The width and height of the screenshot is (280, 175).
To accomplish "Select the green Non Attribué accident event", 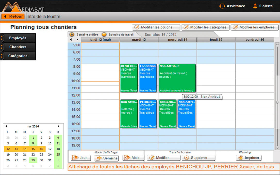I will click(x=177, y=78).
